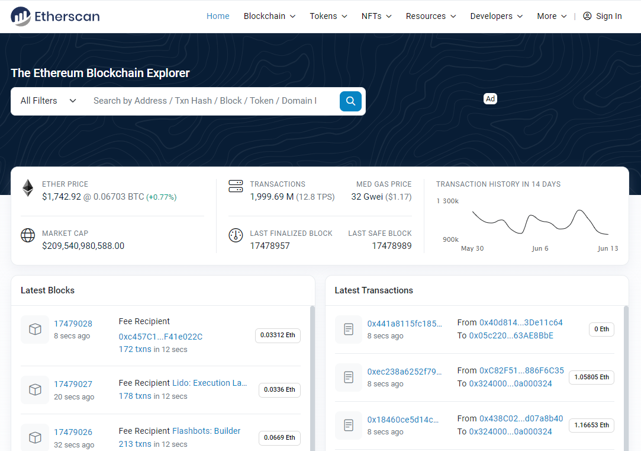The image size is (641, 451).
Task: Click the 14-day transaction history chart line
Action: pyautogui.click(x=540, y=222)
